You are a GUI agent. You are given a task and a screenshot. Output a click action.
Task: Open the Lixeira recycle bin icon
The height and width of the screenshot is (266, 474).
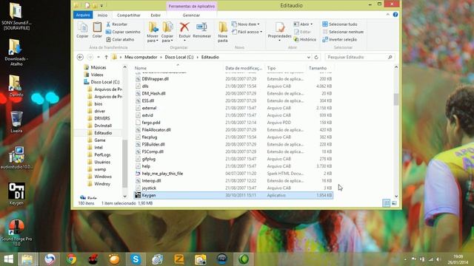16,121
